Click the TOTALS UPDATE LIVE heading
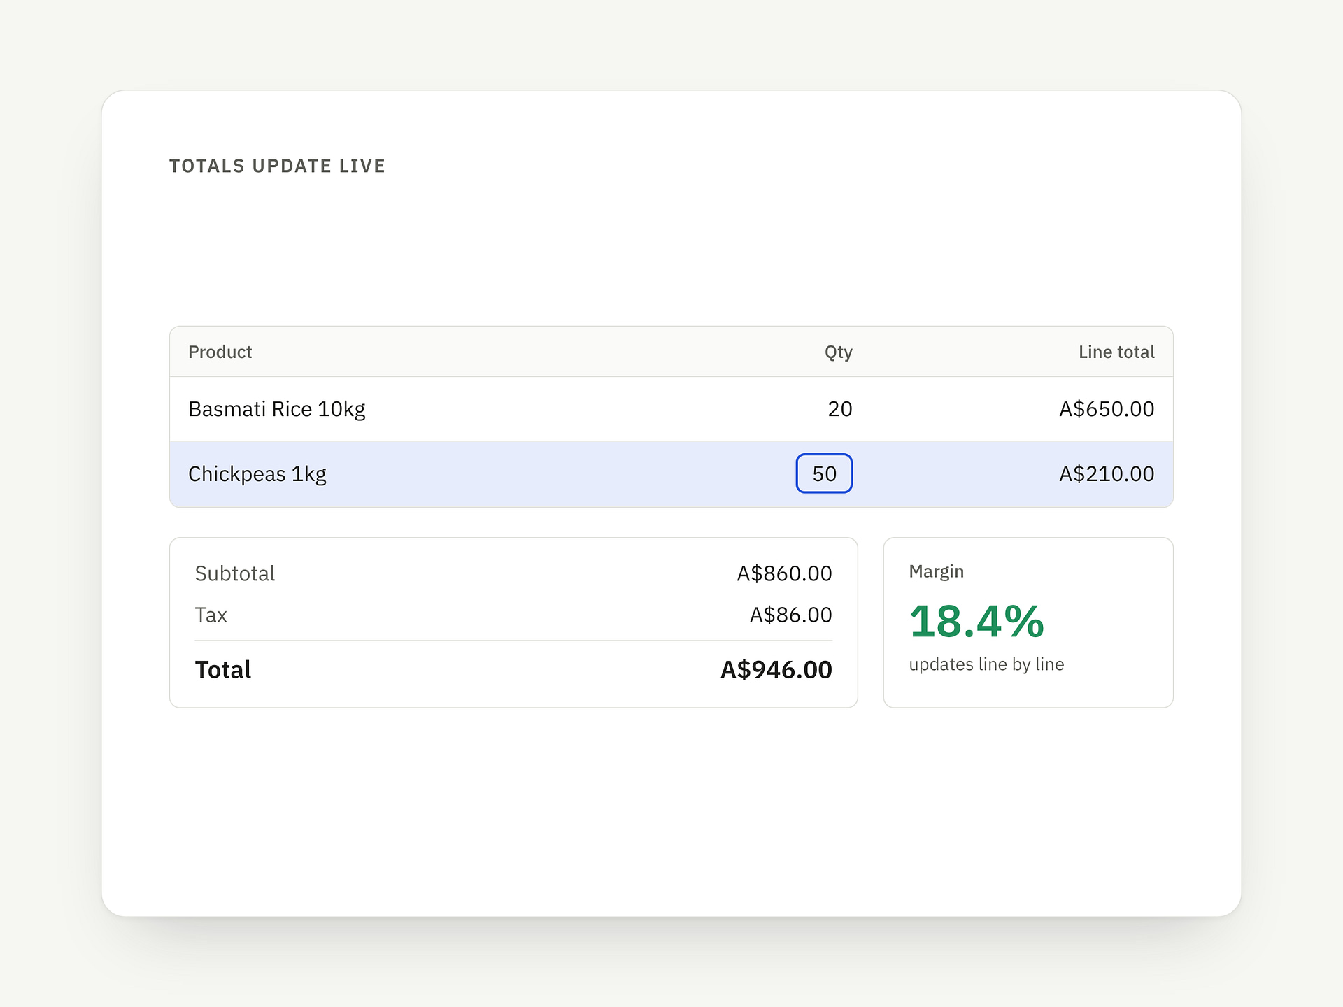This screenshot has width=1343, height=1007. tap(277, 166)
